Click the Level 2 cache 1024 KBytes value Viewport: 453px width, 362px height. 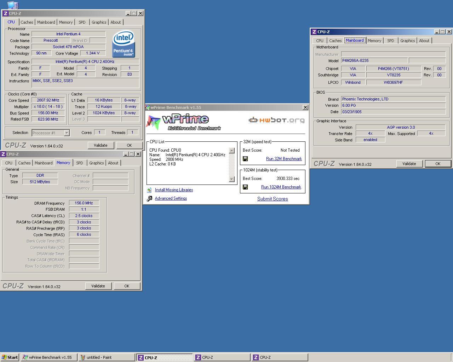coord(103,113)
